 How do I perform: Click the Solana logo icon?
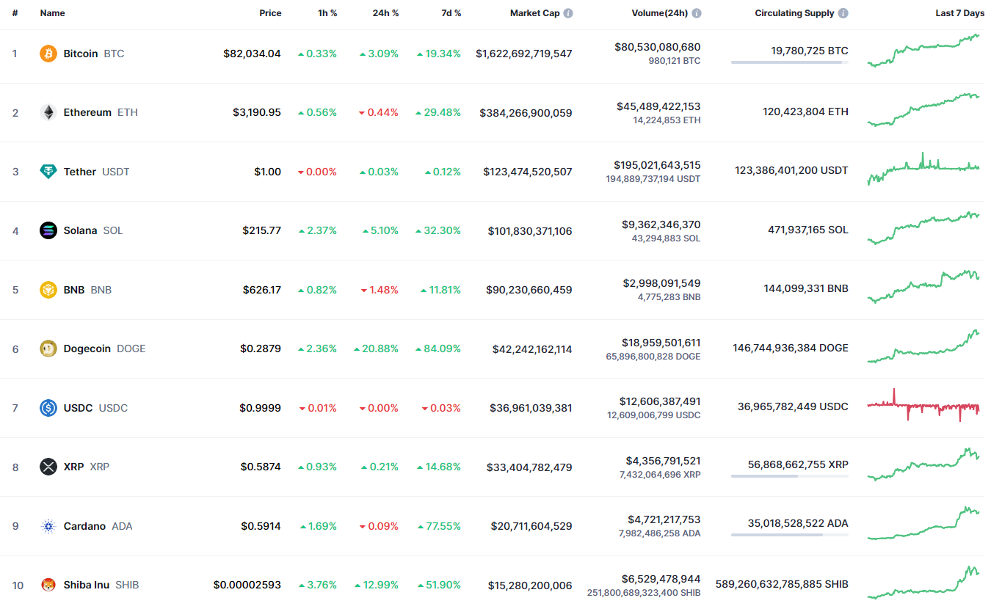click(x=48, y=230)
